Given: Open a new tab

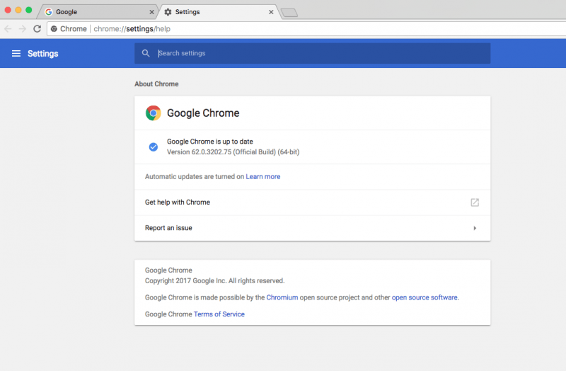Looking at the screenshot, I should coord(289,13).
